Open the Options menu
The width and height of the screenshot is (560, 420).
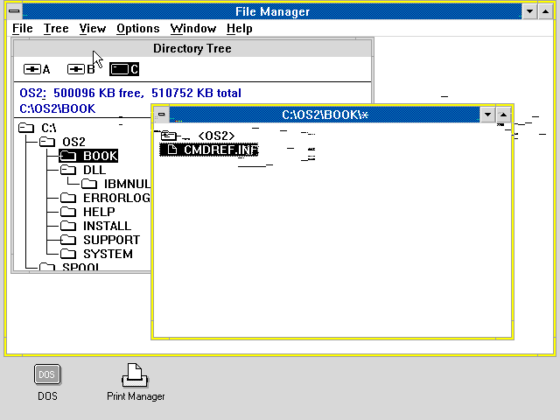click(x=138, y=28)
